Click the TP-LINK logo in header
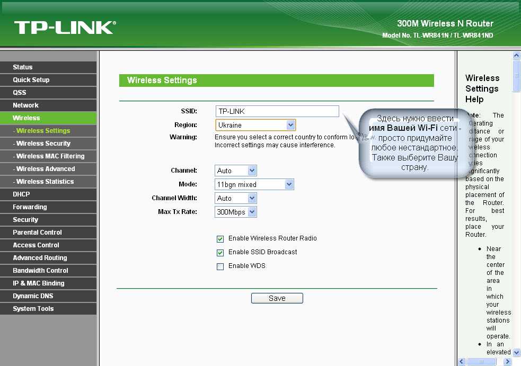The height and width of the screenshot is (366, 521). [65, 28]
